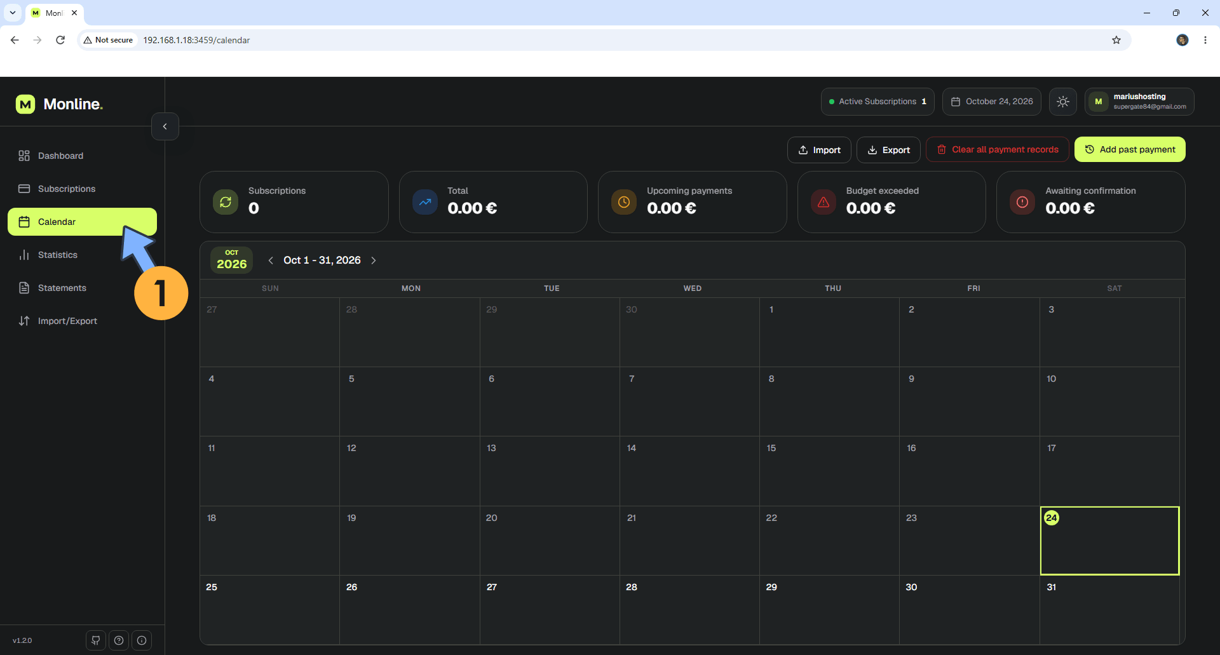Click the Active Subscriptions badge
The width and height of the screenshot is (1220, 655).
point(878,102)
